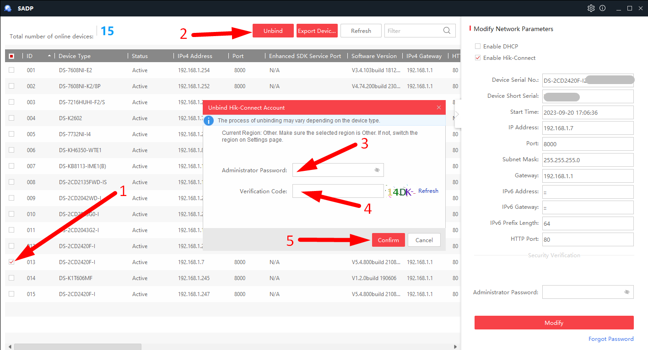This screenshot has height=350, width=648.
Task: Select device DS-KH6350-WTE1 row
Action: (104, 150)
